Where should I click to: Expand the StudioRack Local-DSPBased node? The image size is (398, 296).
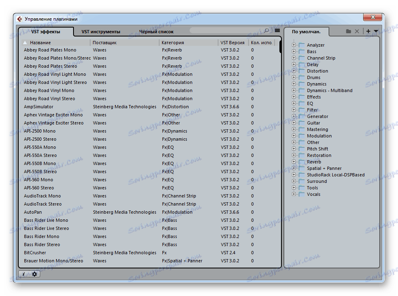pos(294,175)
